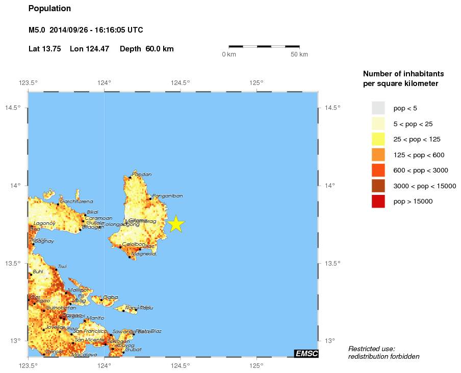This screenshot has height=373, width=461.
Task: Click the 'Panganiban' town label
Action: pos(167,196)
